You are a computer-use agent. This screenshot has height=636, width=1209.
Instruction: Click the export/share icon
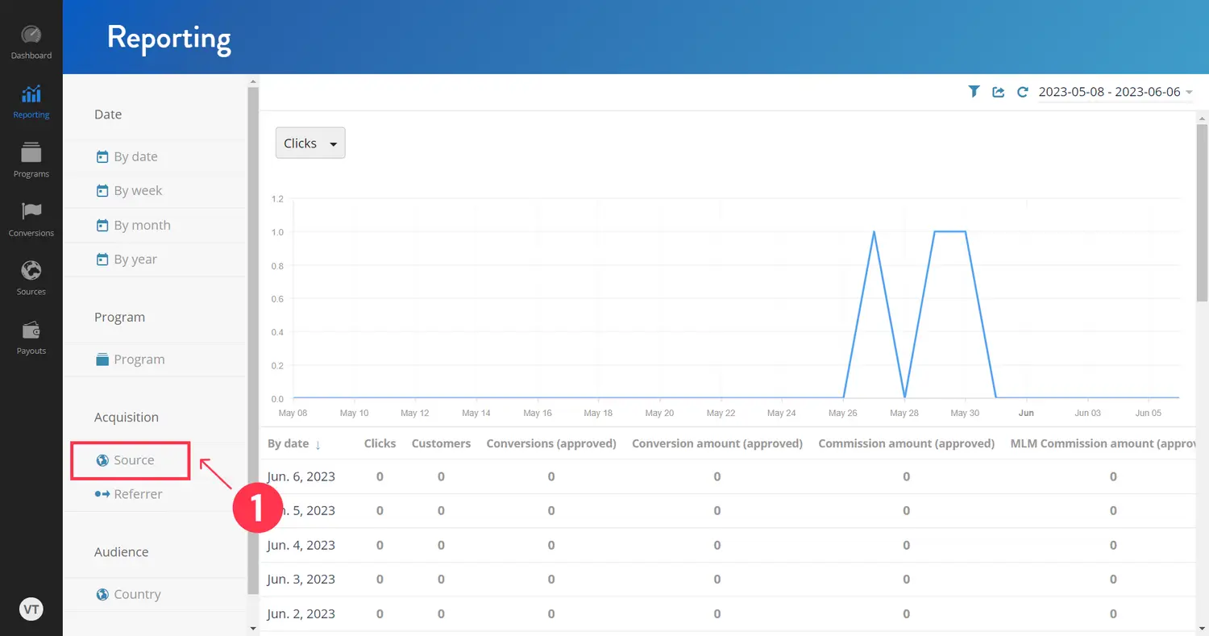coord(998,92)
